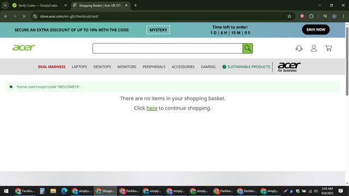This screenshot has height=196, width=349.
Task: Click 'no items in your shopping basket' text
Action: point(173,98)
